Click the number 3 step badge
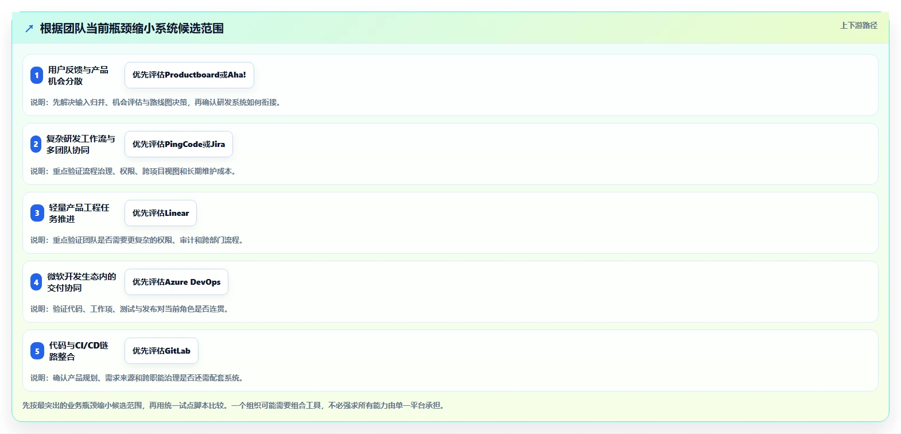This screenshot has height=434, width=901. click(x=37, y=213)
